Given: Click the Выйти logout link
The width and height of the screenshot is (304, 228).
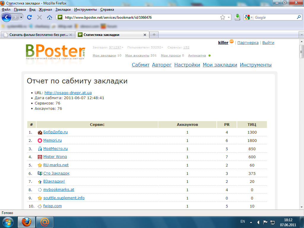Looking at the screenshot, I should click(x=268, y=43).
